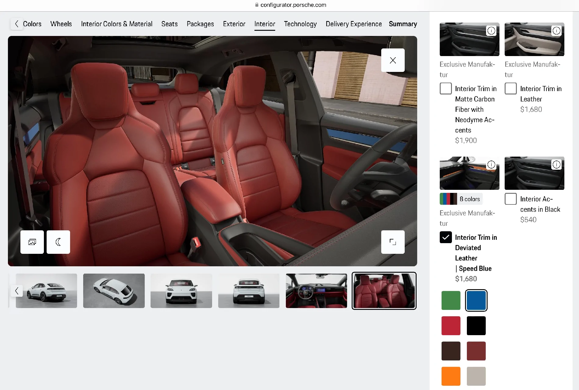
Task: Open the Technology tab
Action: click(x=300, y=24)
